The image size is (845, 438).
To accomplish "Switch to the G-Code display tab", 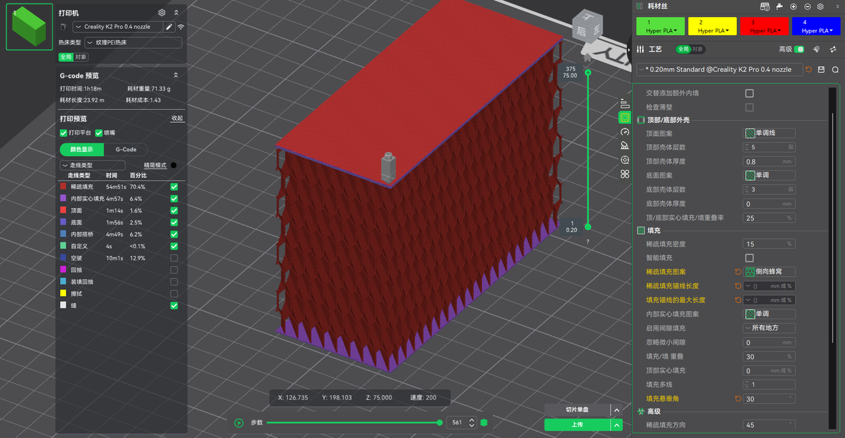I will click(125, 149).
